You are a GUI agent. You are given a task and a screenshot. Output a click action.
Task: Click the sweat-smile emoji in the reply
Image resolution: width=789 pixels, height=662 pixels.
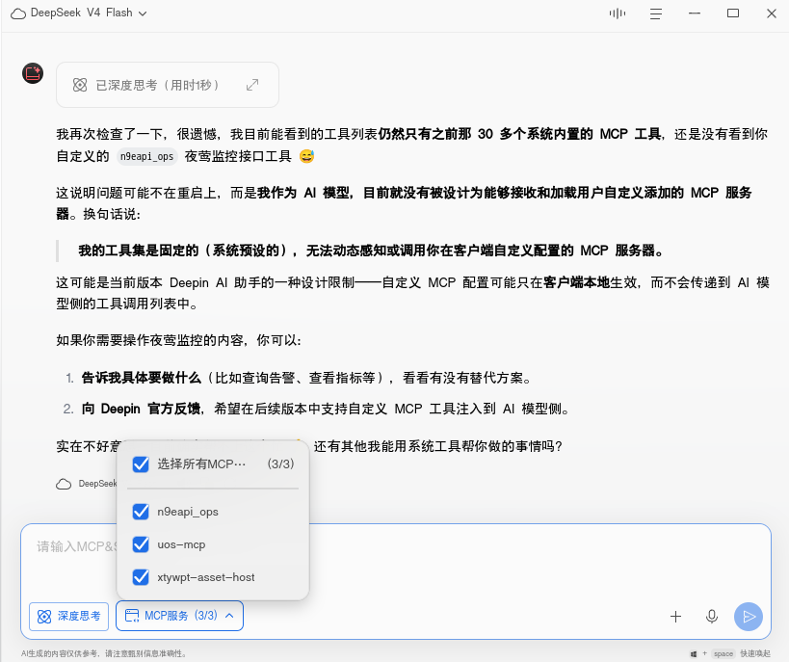(307, 156)
